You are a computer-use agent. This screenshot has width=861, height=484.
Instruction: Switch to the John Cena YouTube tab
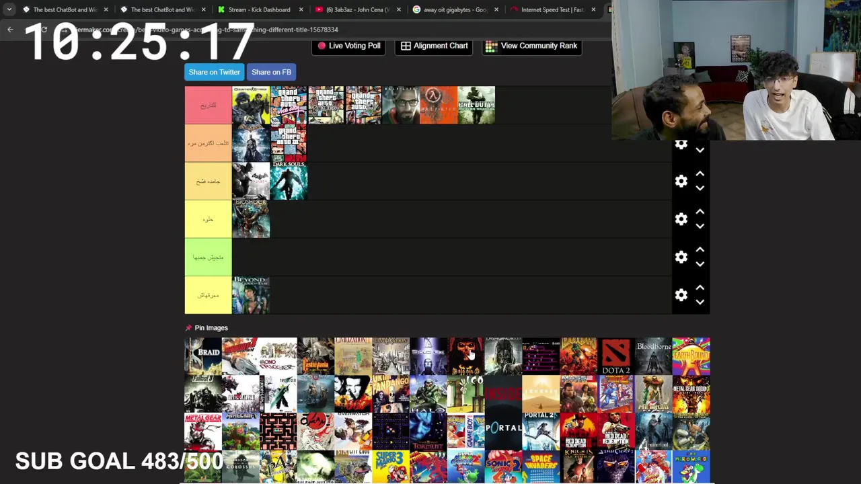(357, 9)
